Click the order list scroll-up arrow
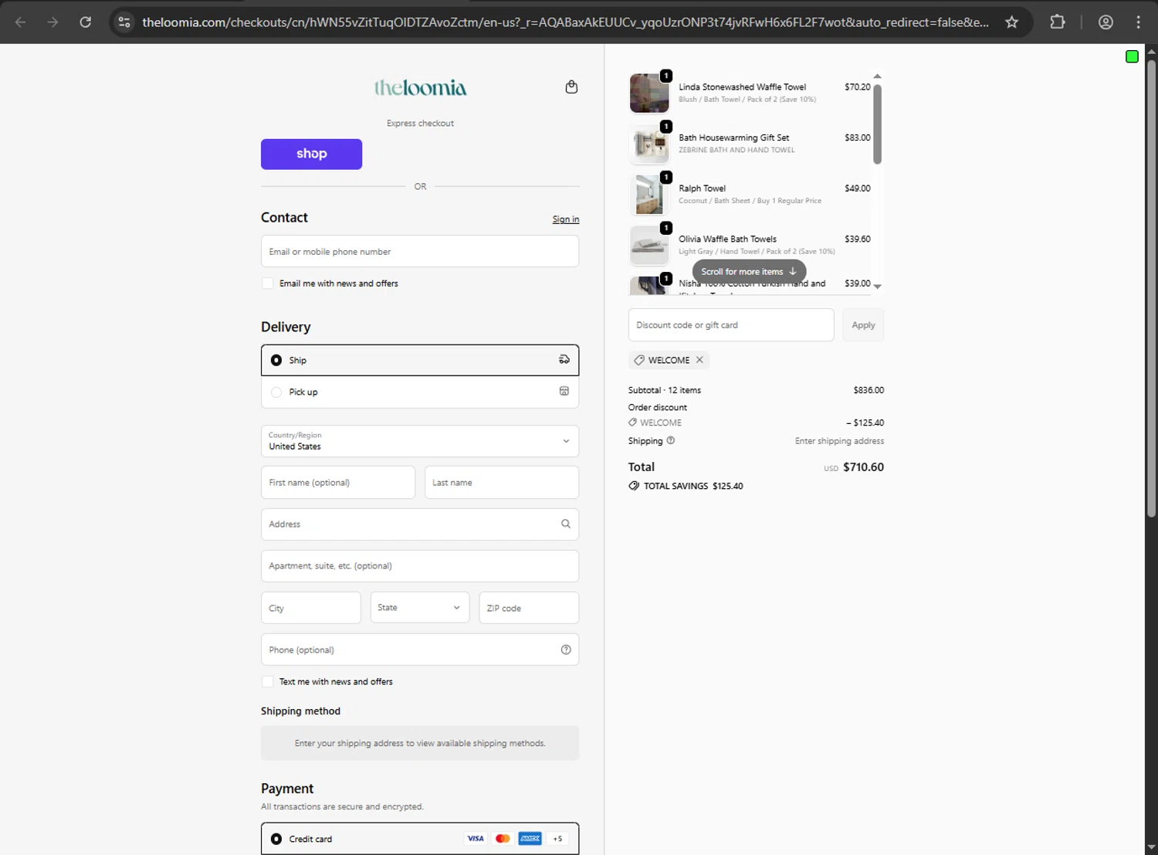Screen dimensions: 1158x855 877,76
